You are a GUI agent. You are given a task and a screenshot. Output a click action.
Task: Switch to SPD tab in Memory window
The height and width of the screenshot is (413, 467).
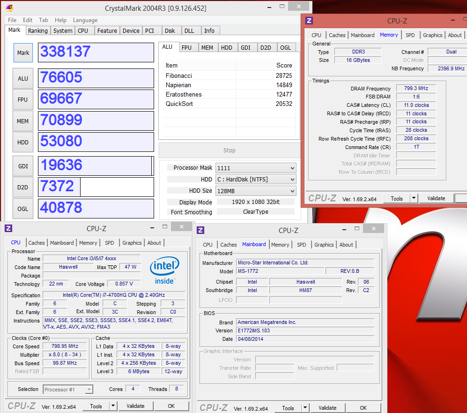tap(410, 35)
